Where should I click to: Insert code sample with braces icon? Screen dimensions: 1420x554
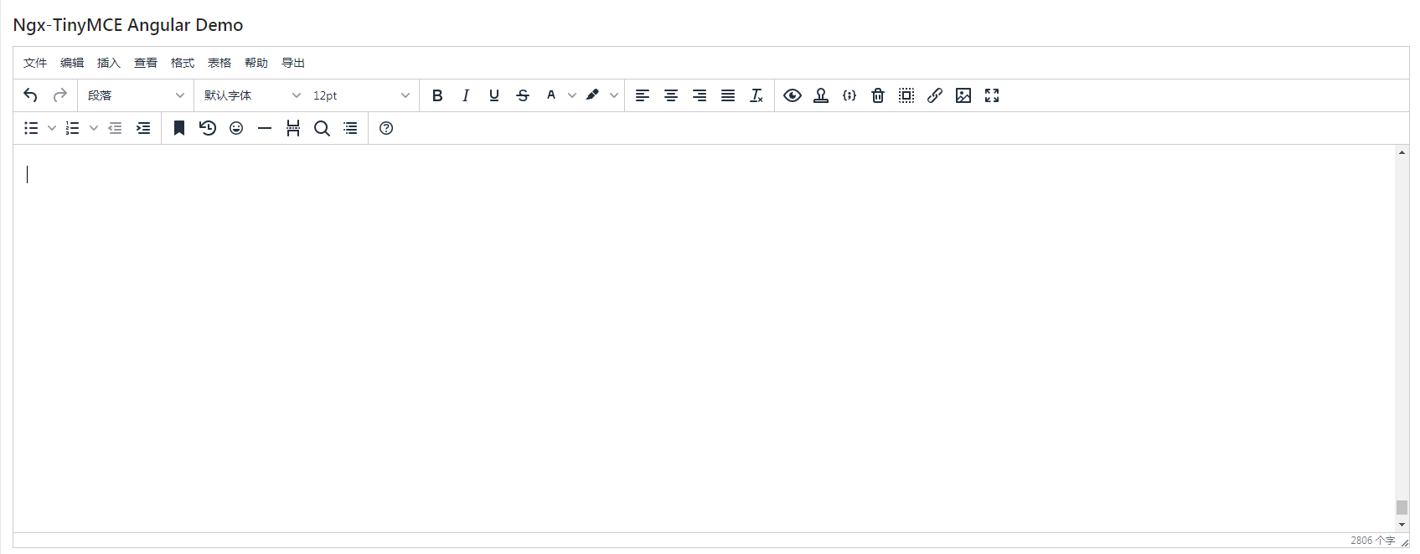coord(849,95)
